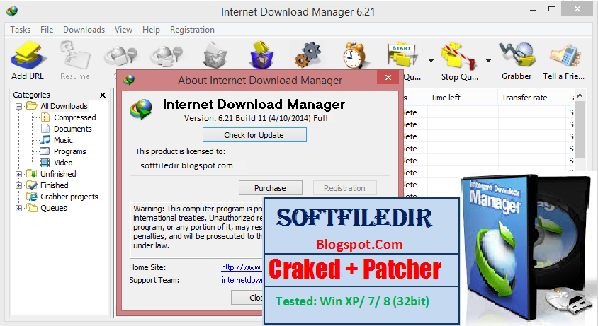598x326 pixels.
Task: Open Scheduler via the alarm clock icon
Action: point(354,56)
